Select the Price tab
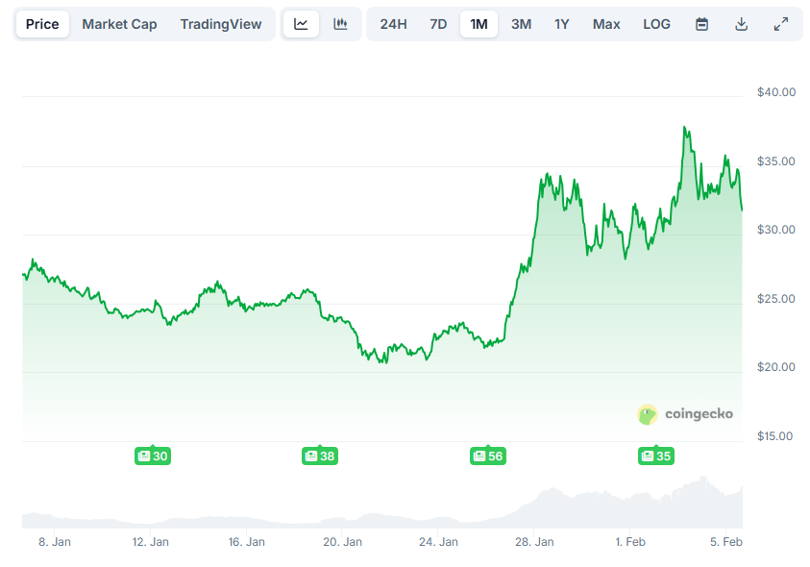The image size is (810, 567). pos(42,23)
